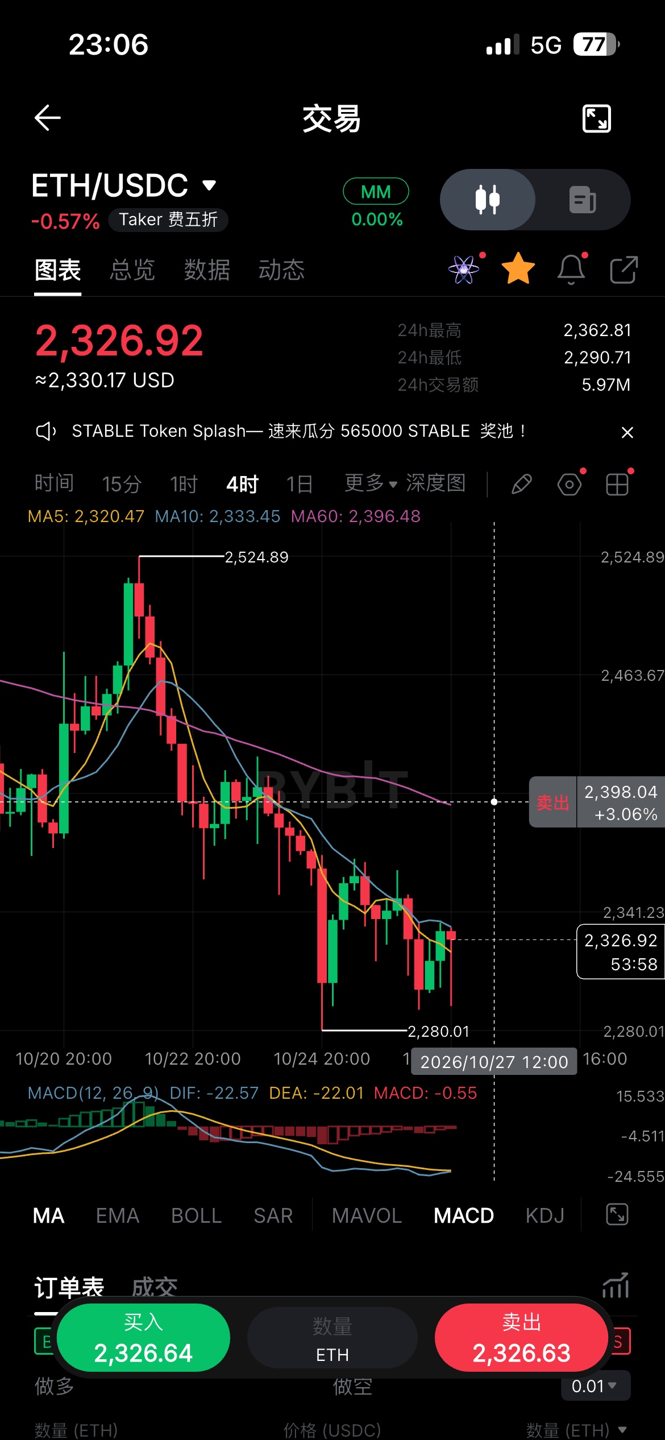Open the 深度图 depth chart
The width and height of the screenshot is (665, 1440).
[436, 483]
